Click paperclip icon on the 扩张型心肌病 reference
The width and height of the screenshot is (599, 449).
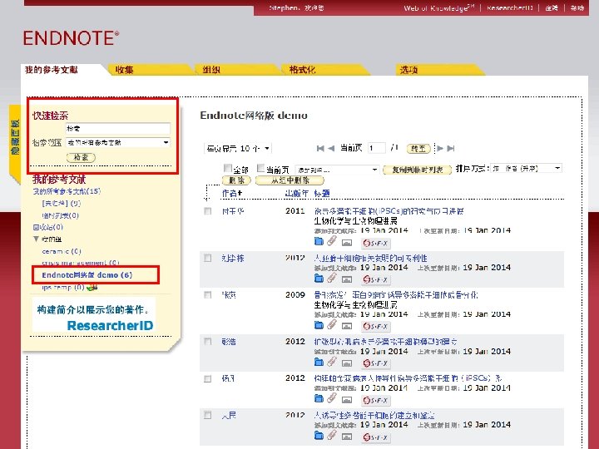pos(332,362)
